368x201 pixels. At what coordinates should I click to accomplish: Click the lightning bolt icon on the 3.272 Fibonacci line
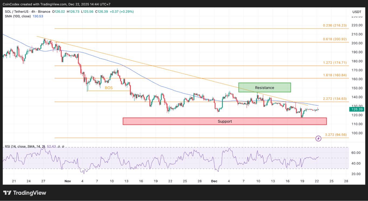(x=318, y=138)
